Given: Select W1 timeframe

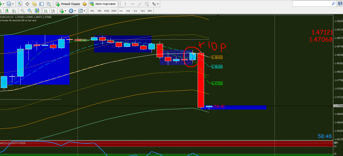Looking at the screenshot, I should pos(143,11).
